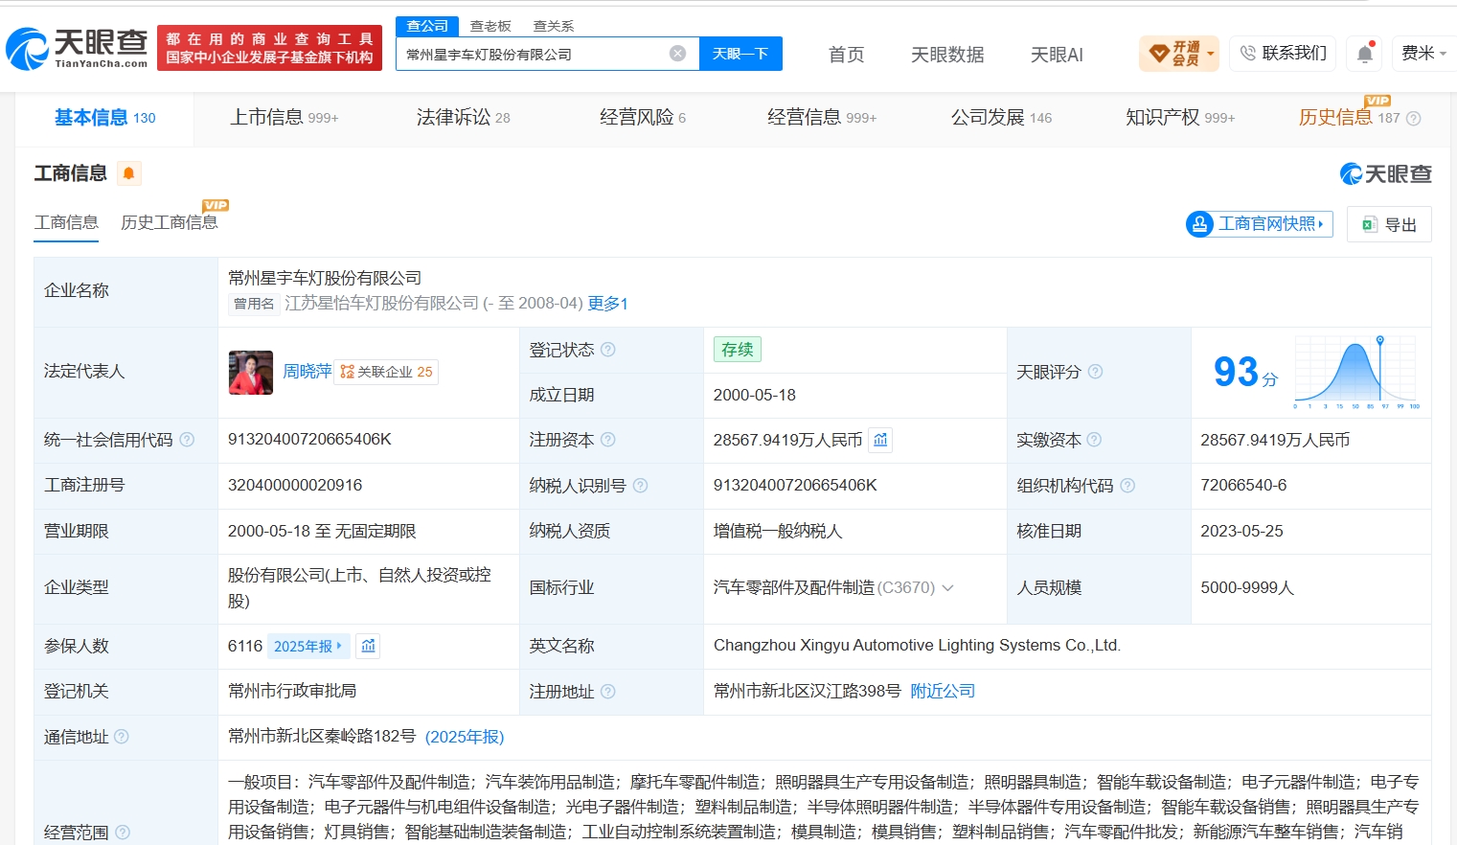Select the 查公司 search tab
This screenshot has width=1457, height=845.
(x=427, y=26)
